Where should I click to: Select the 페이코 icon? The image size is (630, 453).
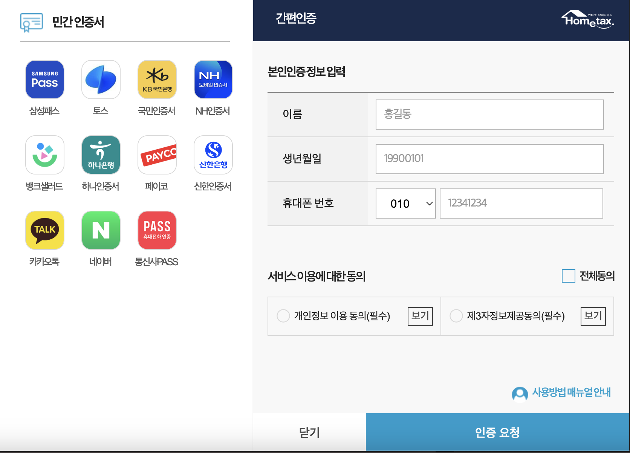[x=157, y=155]
